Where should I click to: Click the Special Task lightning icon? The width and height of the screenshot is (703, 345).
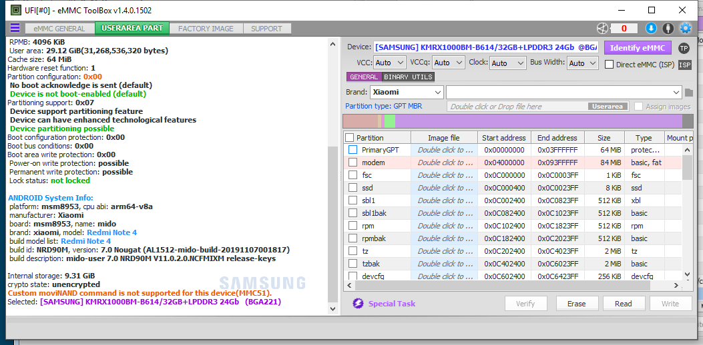tap(358, 304)
